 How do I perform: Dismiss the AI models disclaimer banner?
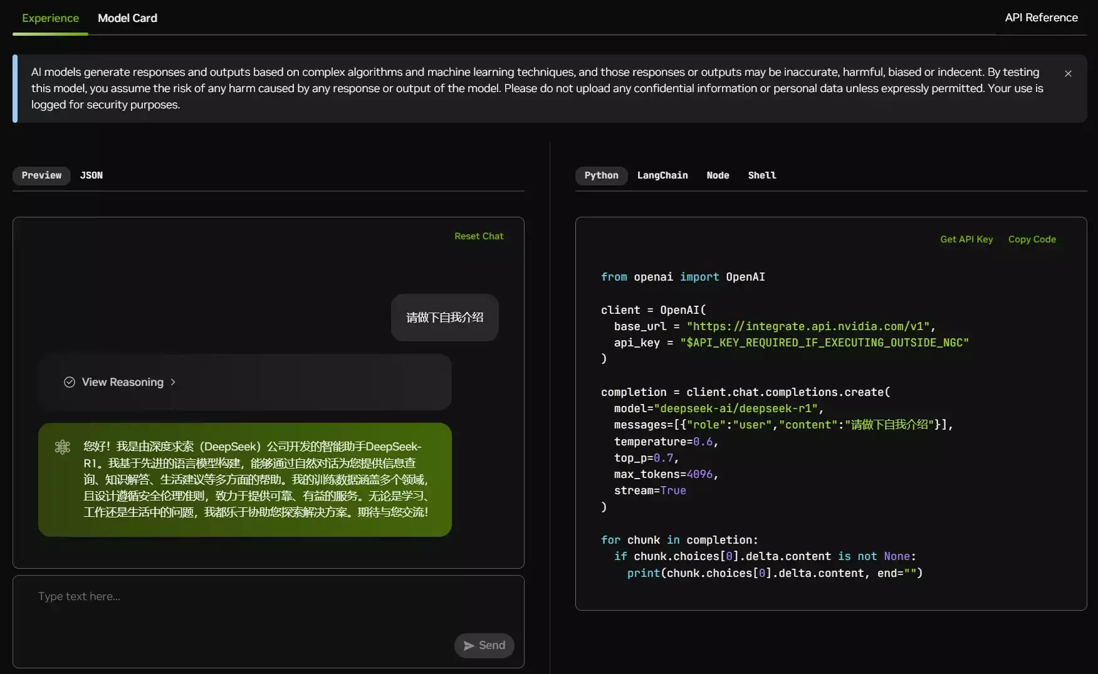tap(1068, 74)
